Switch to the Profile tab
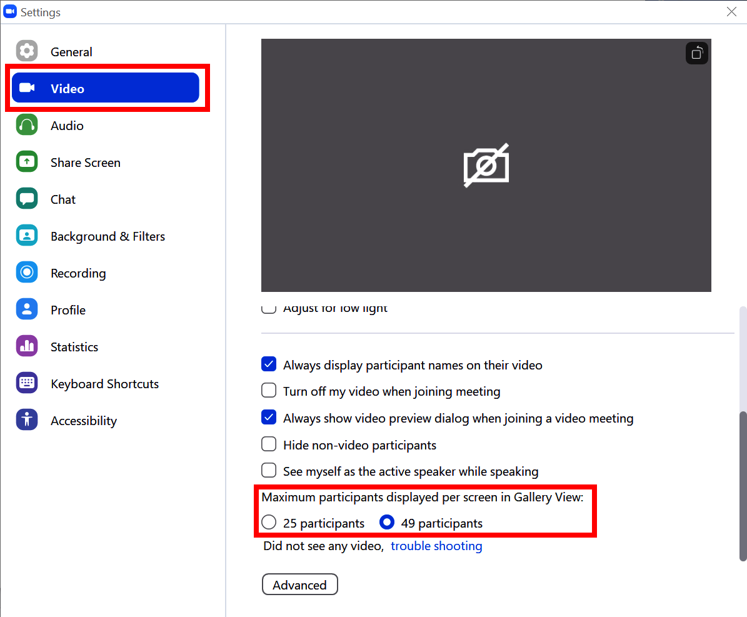747x617 pixels. coord(68,310)
